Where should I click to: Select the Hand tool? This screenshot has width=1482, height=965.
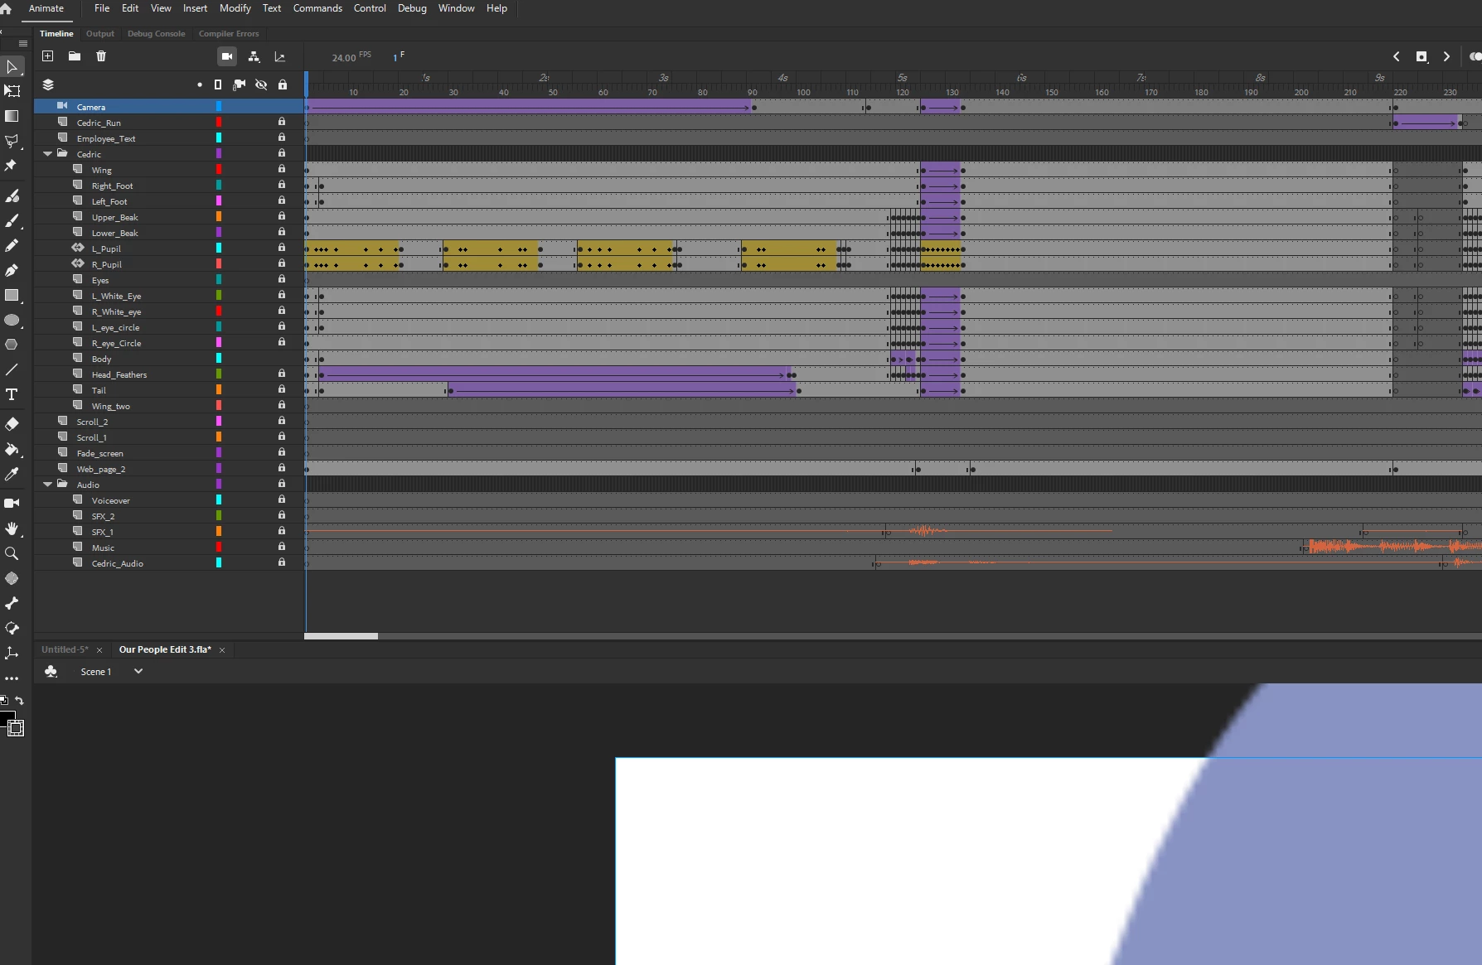12,528
